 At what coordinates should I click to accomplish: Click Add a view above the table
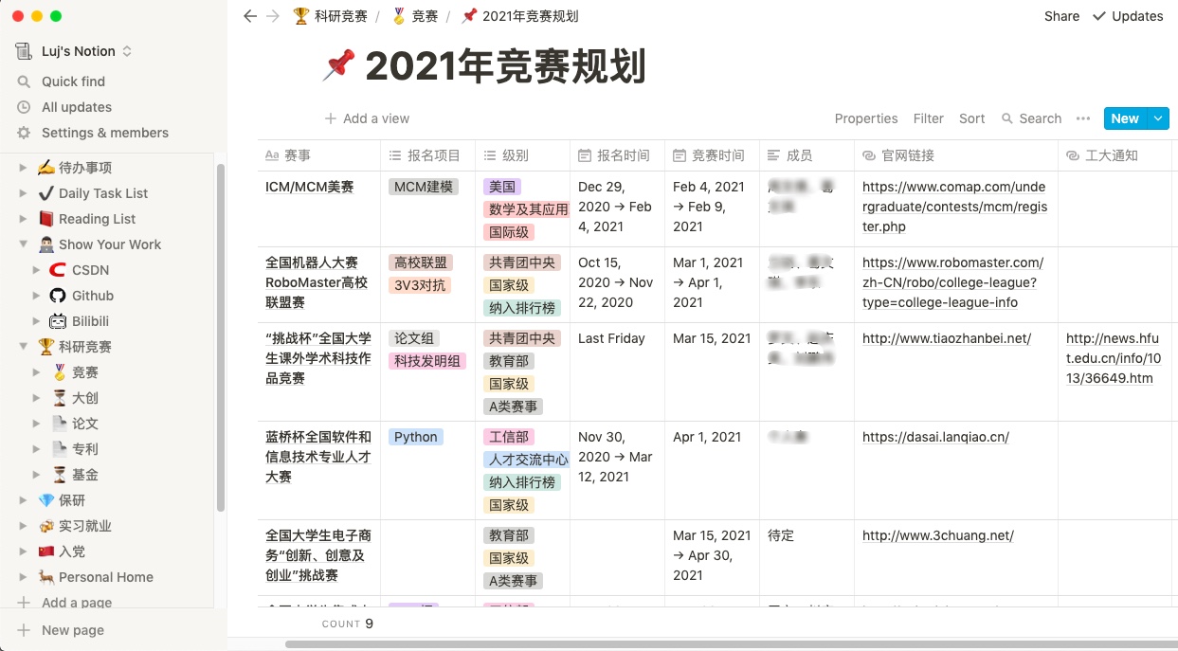pos(367,118)
